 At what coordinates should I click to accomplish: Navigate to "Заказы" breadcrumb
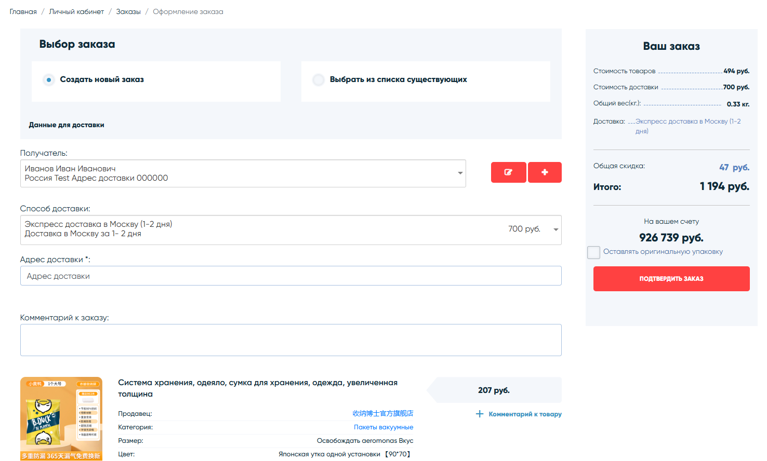pos(128,11)
